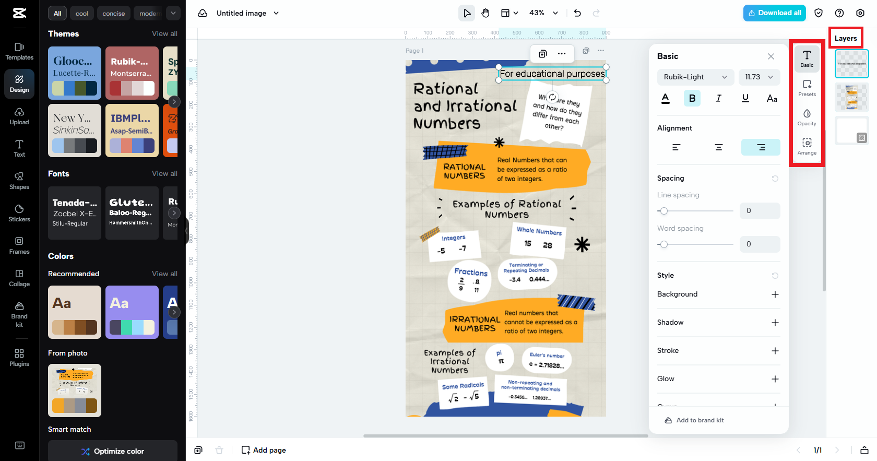
Task: Open the Shapes panel
Action: tap(19, 180)
